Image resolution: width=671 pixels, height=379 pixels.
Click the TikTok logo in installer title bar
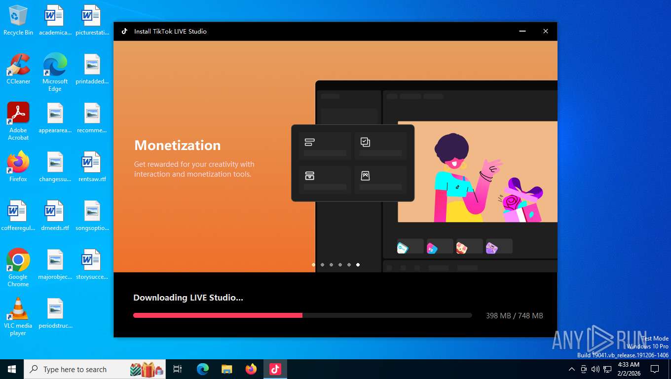124,31
